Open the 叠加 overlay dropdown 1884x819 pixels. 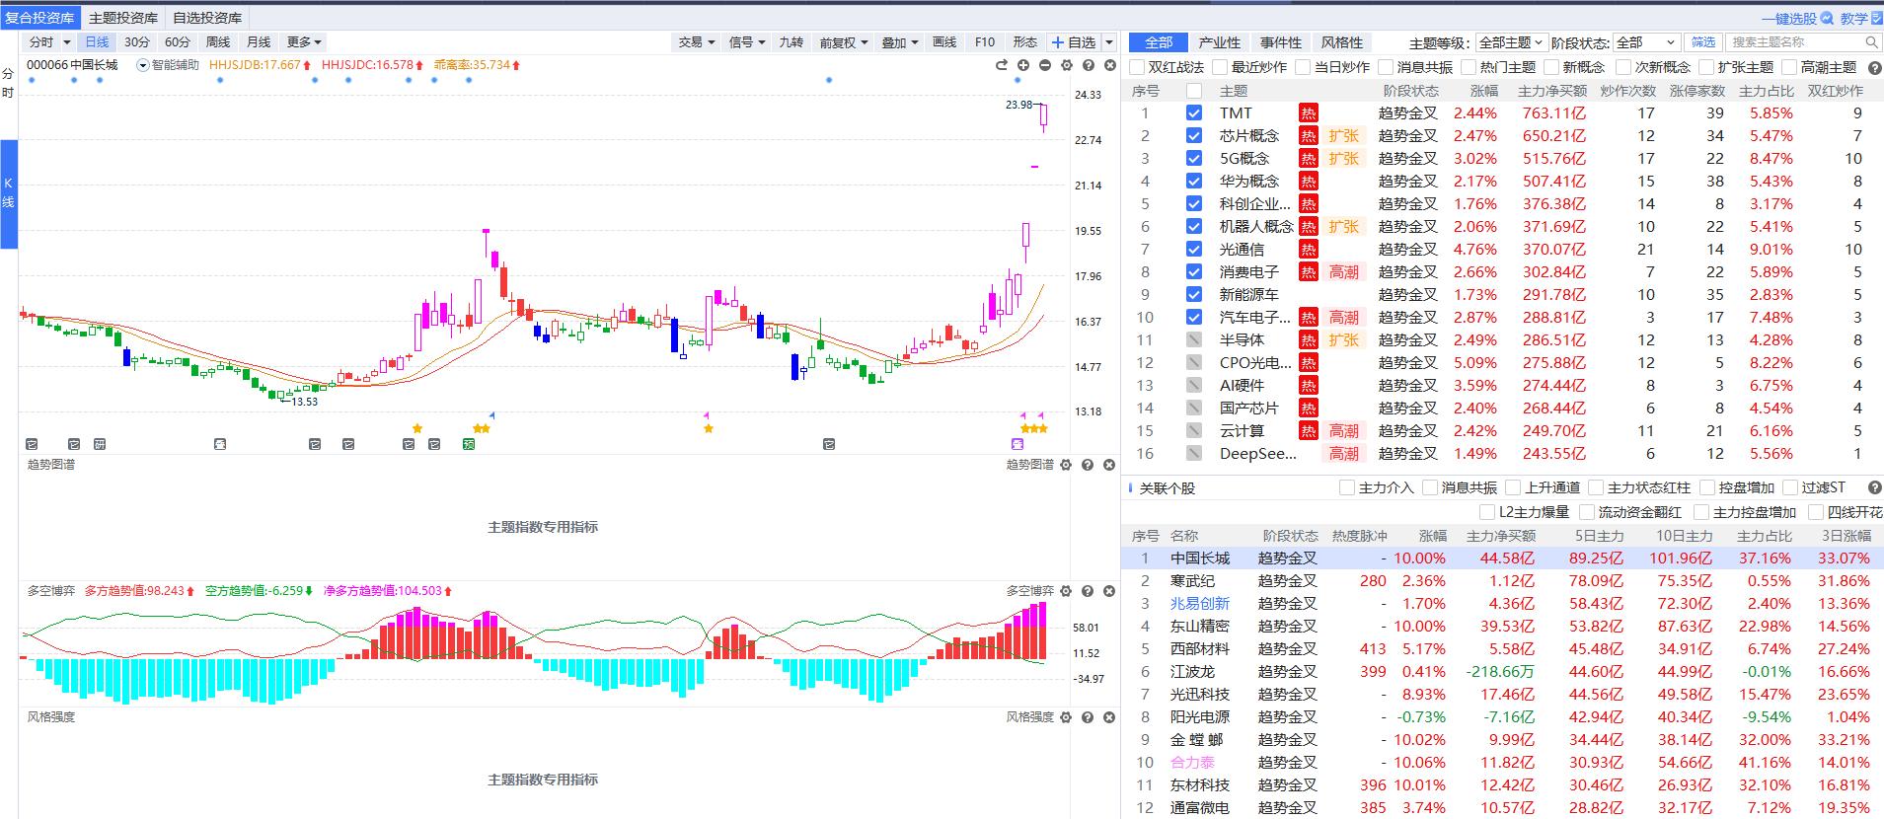(x=899, y=42)
